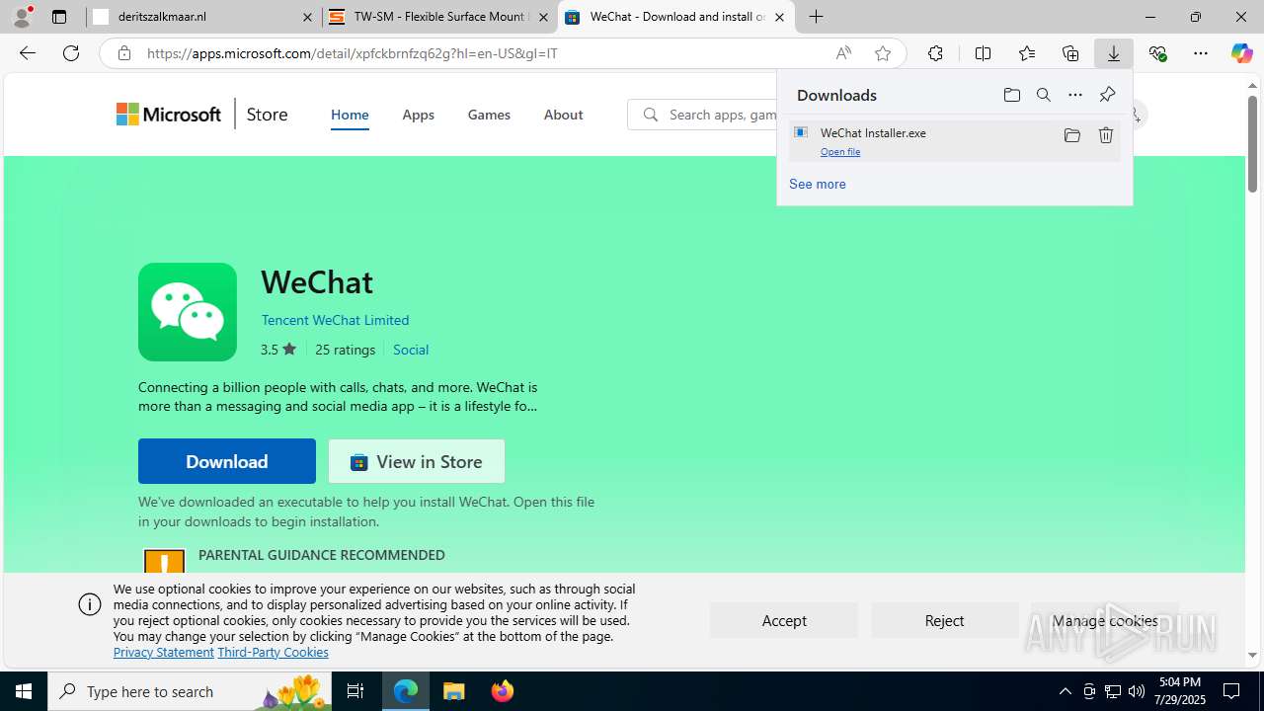Open Collections icon

tap(1070, 53)
